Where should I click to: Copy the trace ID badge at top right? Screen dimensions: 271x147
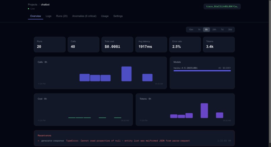click(222, 7)
